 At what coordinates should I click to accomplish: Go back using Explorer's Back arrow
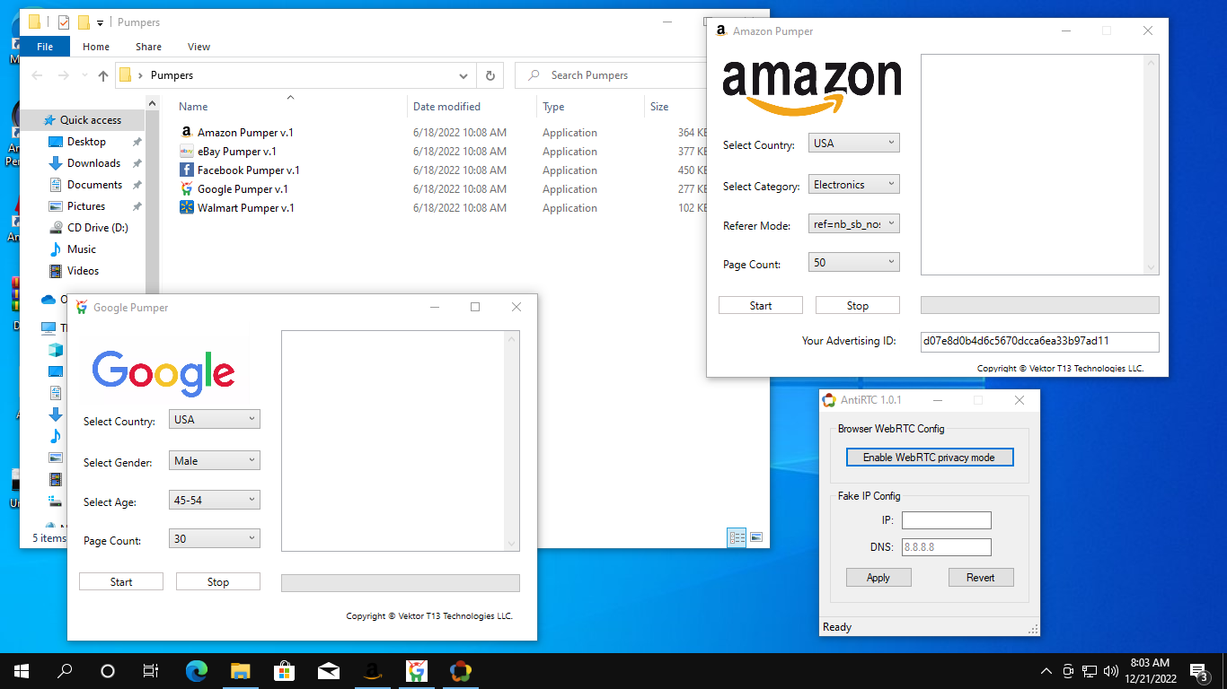37,75
